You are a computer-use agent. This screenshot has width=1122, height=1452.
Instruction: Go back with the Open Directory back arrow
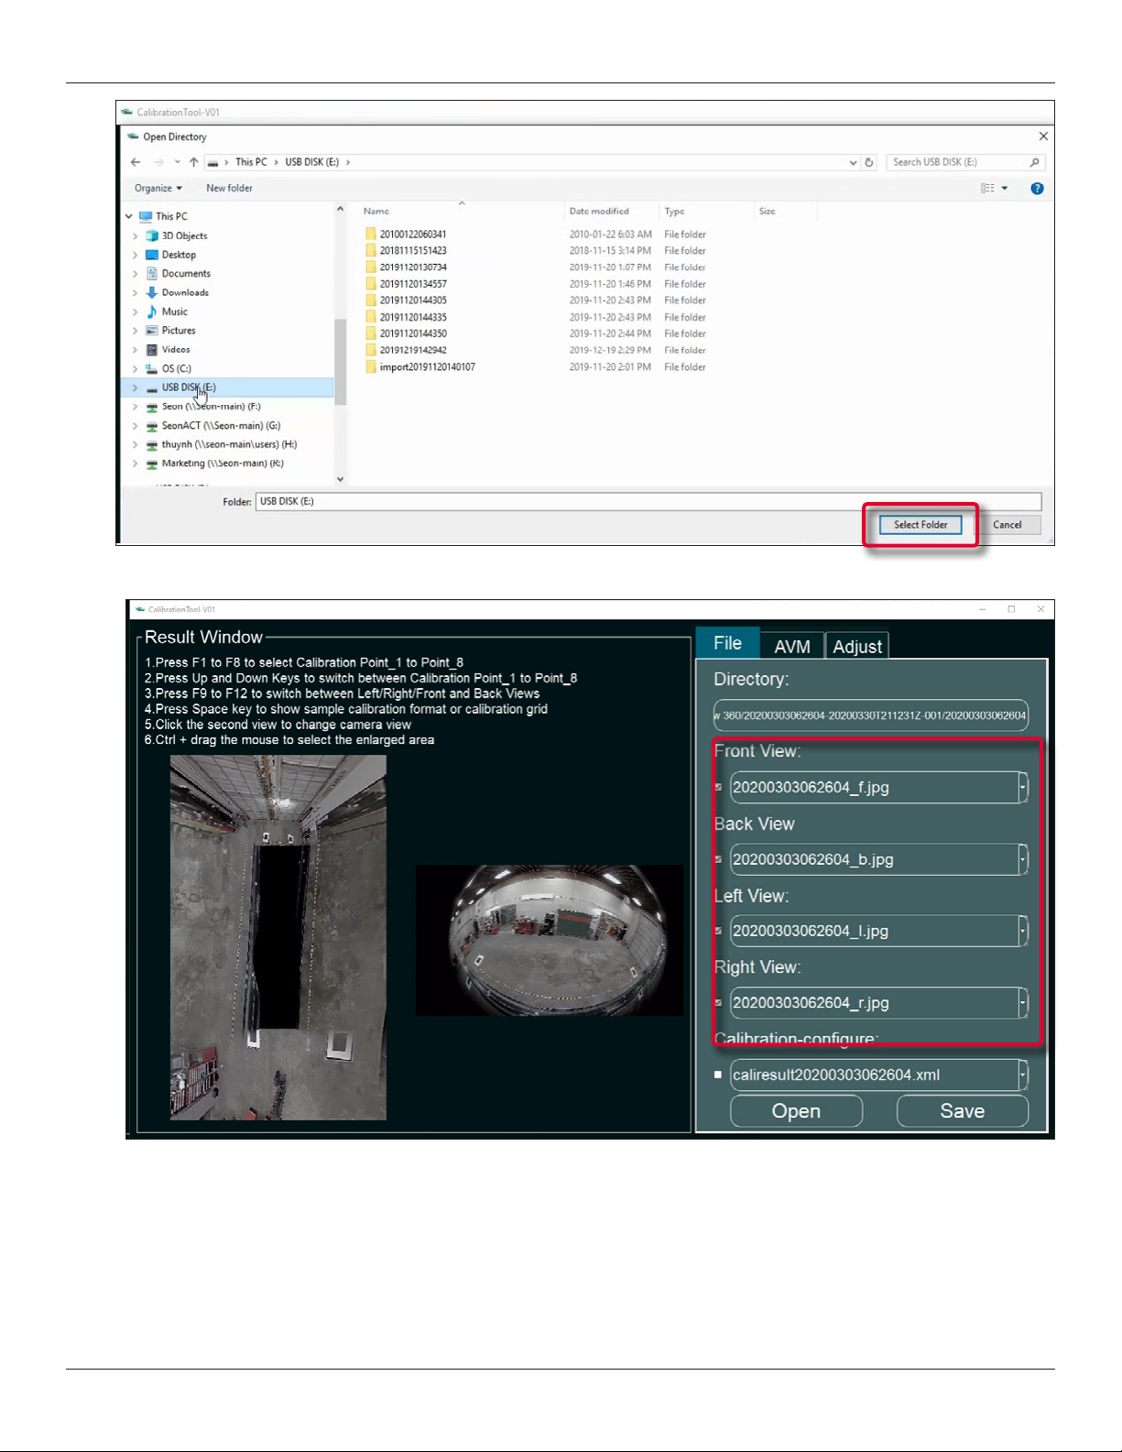tap(136, 162)
